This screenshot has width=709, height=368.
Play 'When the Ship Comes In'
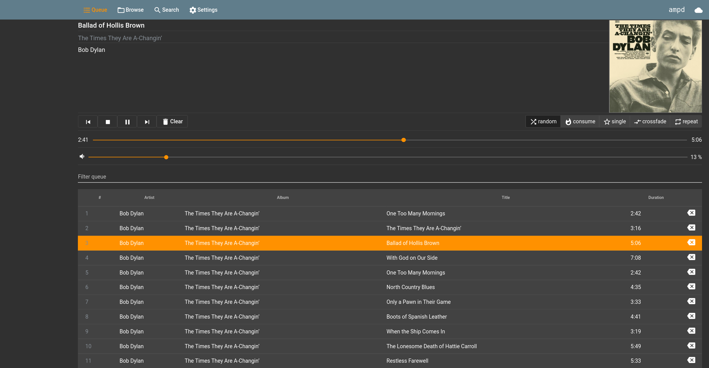pyautogui.click(x=416, y=331)
